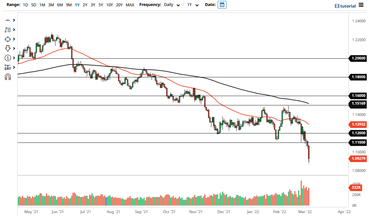Expand the trend line tool options chevron

(x=14, y=20)
